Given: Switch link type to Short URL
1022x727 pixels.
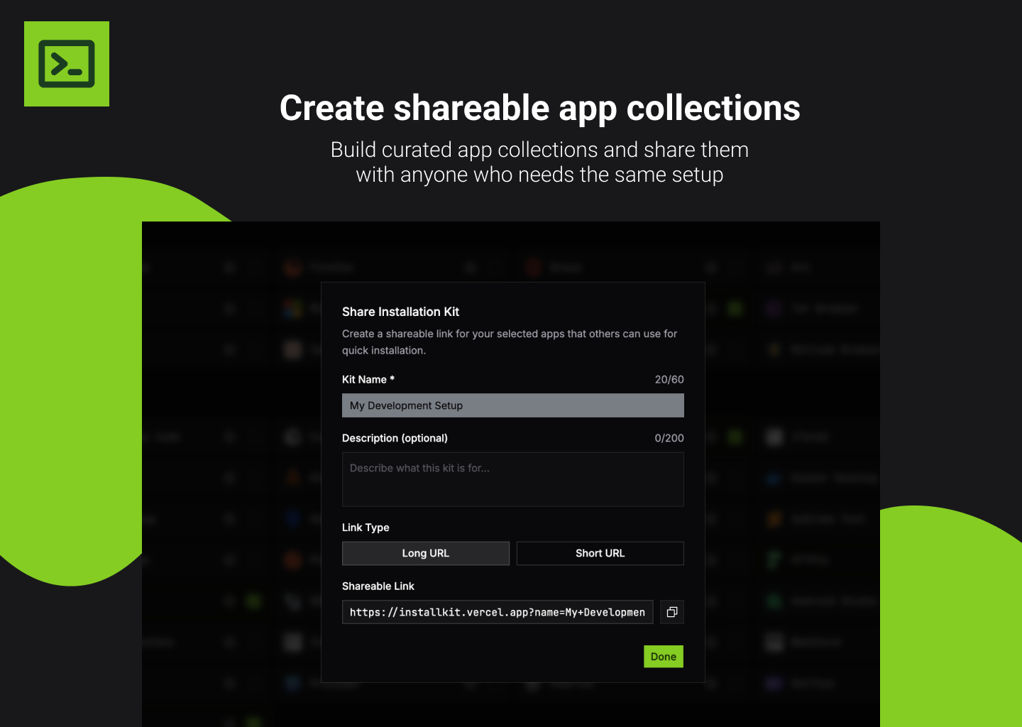Looking at the screenshot, I should pyautogui.click(x=600, y=553).
